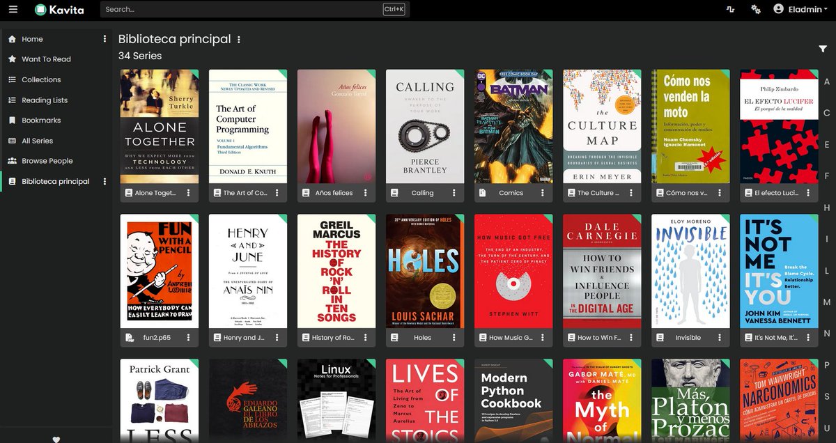Click file format icon beside Comics title
836x443 pixels.
point(483,193)
